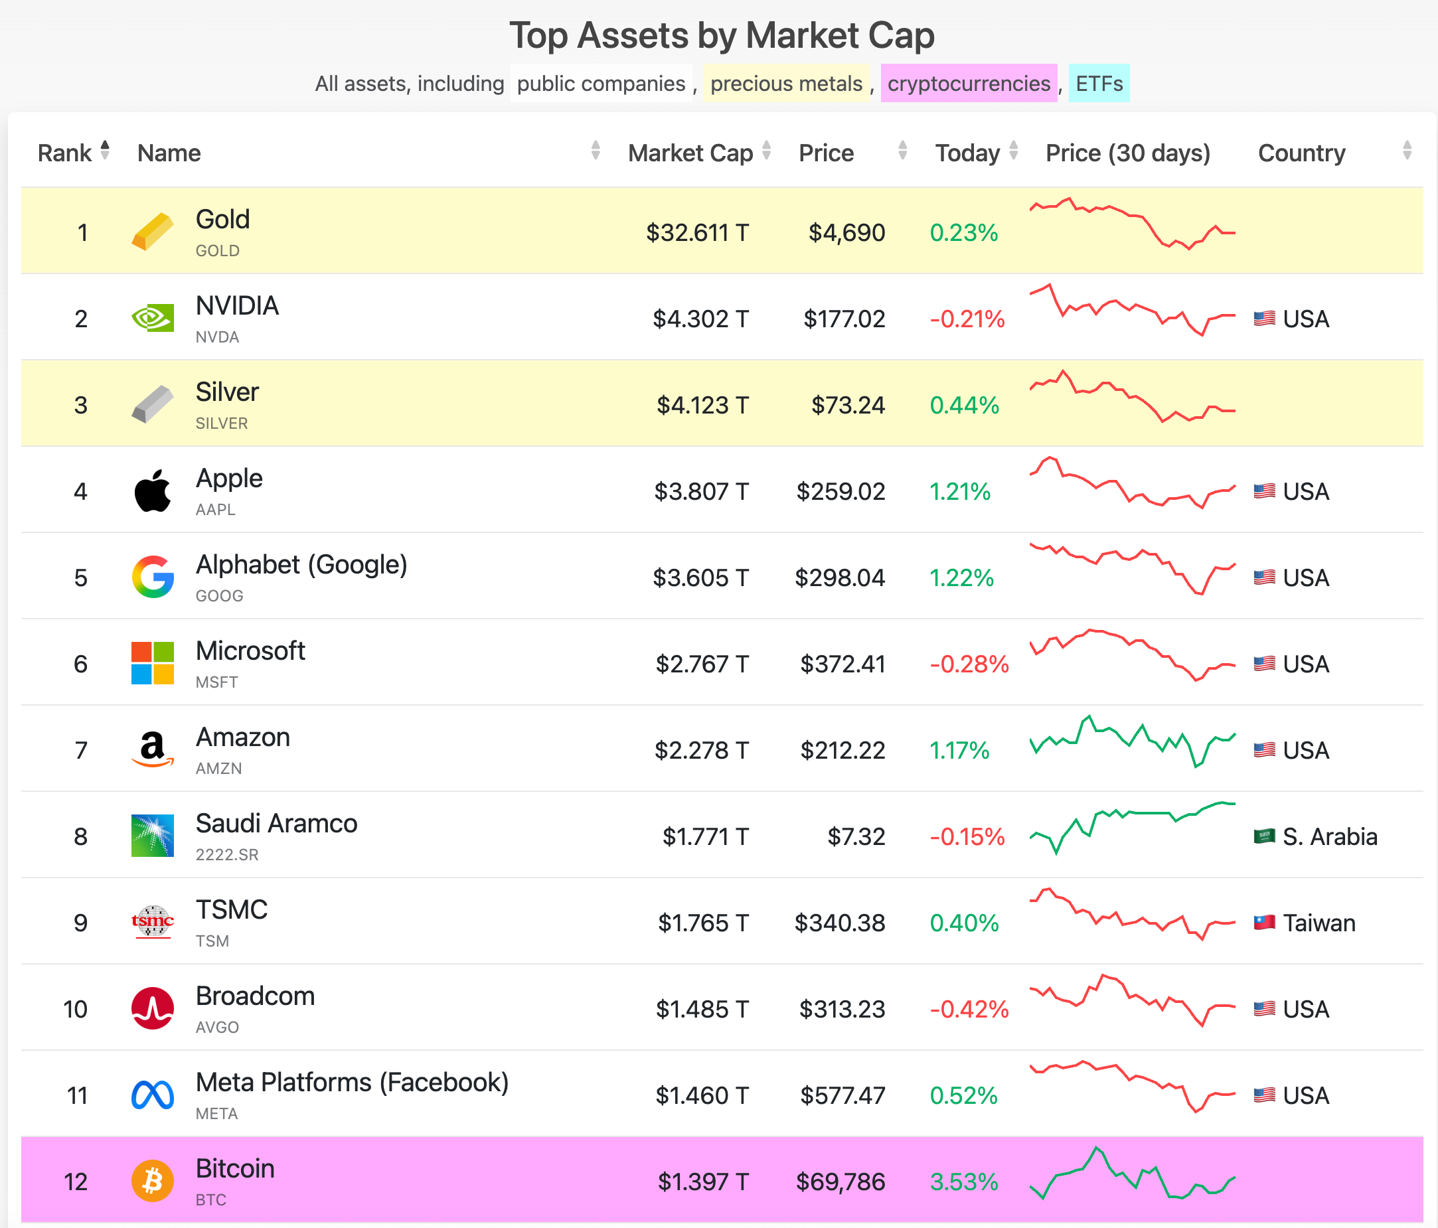The height and width of the screenshot is (1228, 1438).
Task: Click the Bitcoin coin icon
Action: click(x=153, y=1181)
